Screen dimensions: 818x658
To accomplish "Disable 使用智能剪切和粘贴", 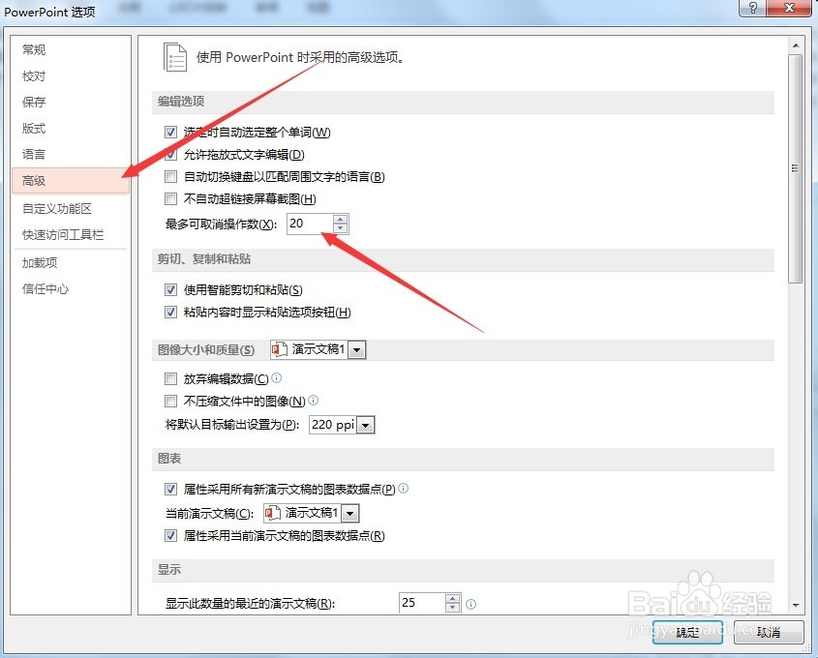I will coord(171,289).
